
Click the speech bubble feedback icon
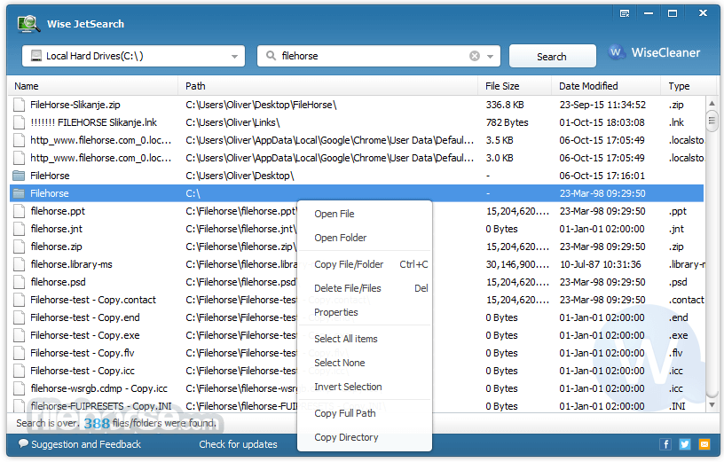(23, 443)
